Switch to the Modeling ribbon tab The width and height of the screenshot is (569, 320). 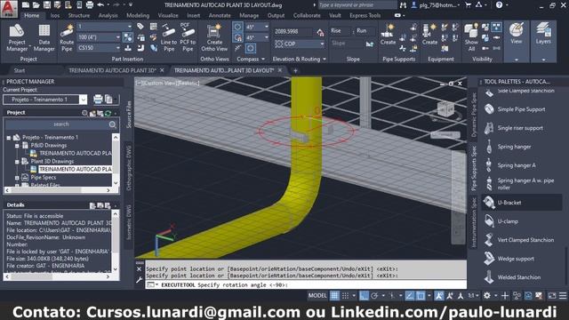click(138, 16)
